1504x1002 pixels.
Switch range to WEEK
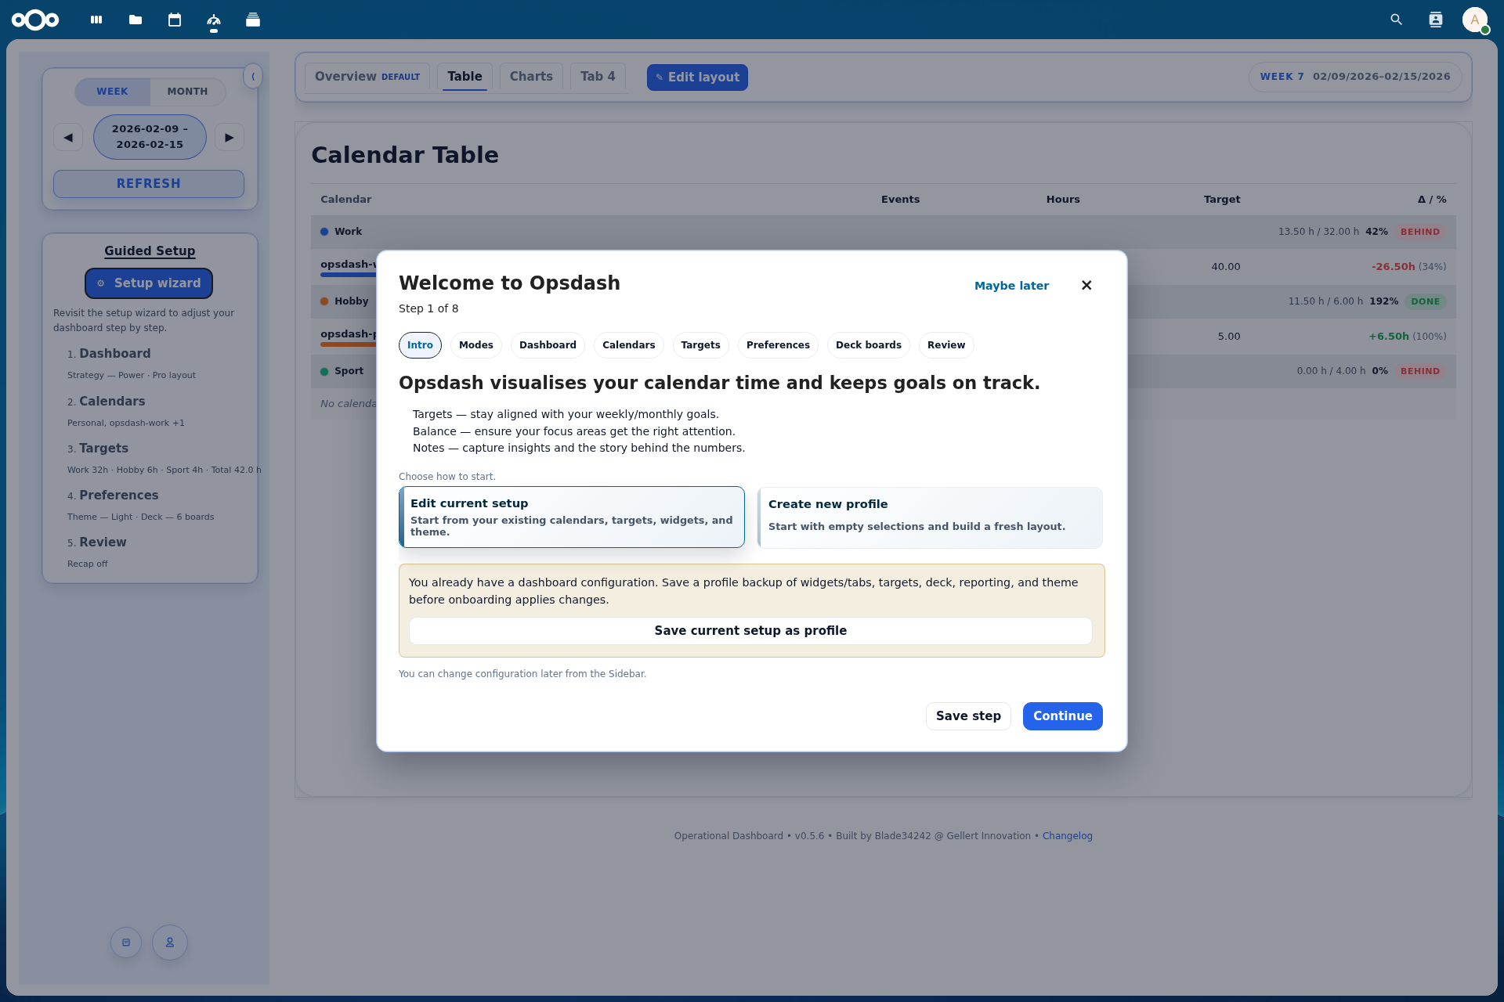click(112, 92)
